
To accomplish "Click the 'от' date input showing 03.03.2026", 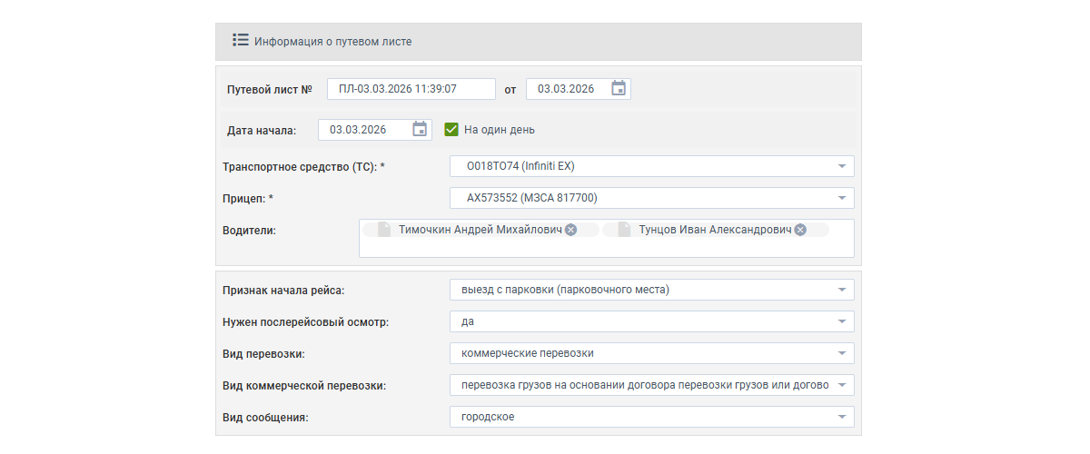I will [x=566, y=89].
